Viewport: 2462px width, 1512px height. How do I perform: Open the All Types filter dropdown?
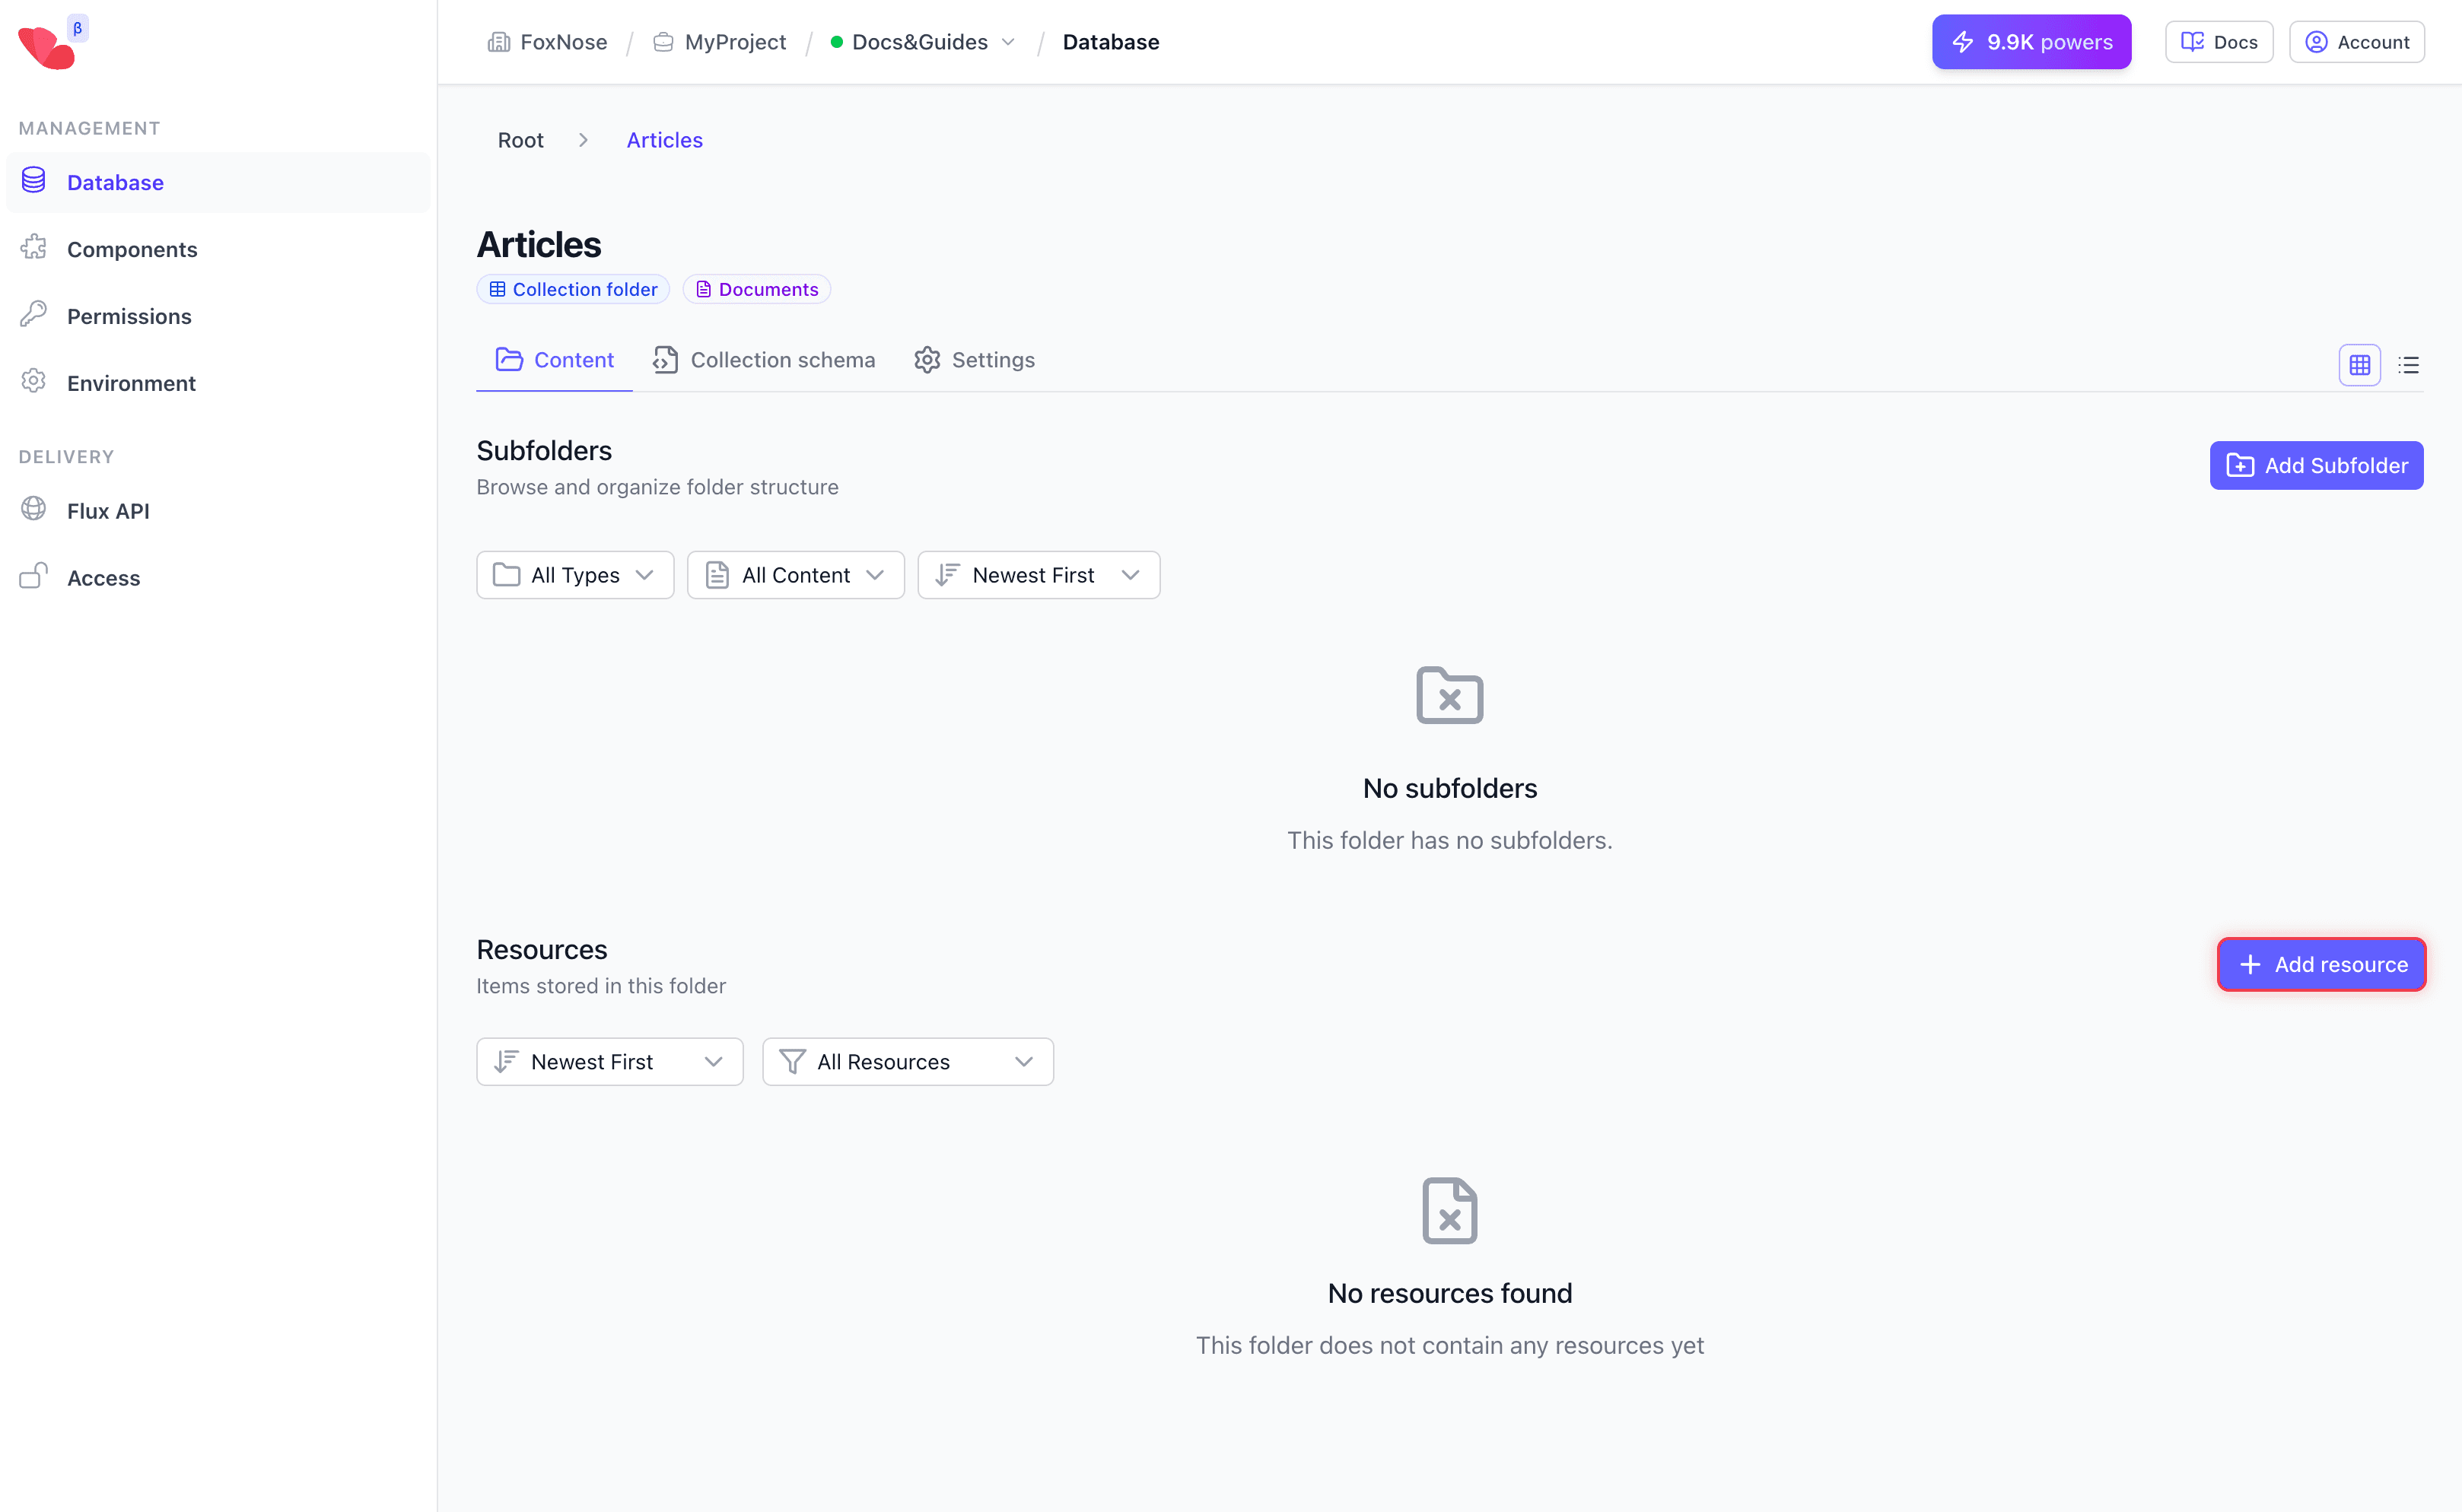[x=574, y=575]
